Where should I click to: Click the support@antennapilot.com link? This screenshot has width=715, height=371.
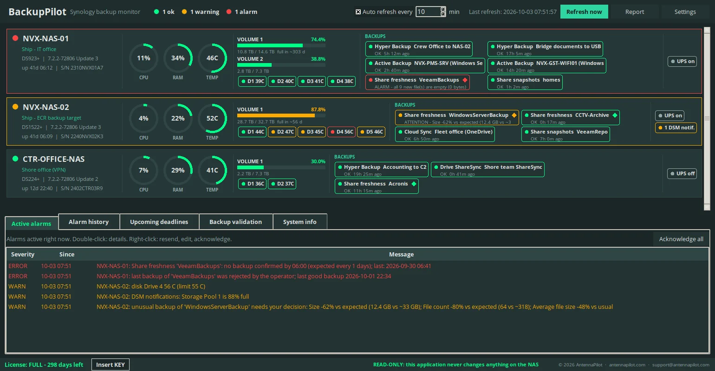(681, 365)
